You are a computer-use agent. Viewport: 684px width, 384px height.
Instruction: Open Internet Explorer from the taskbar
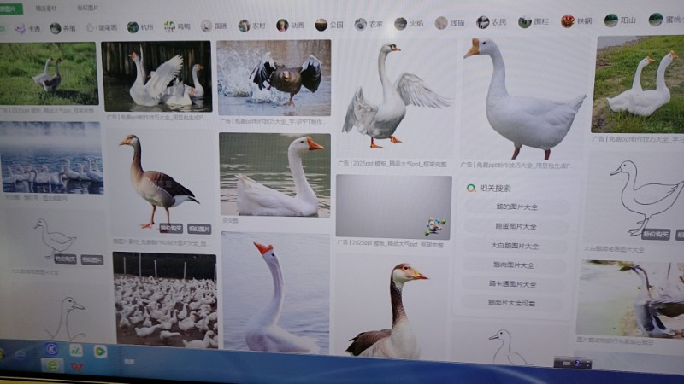point(20,354)
